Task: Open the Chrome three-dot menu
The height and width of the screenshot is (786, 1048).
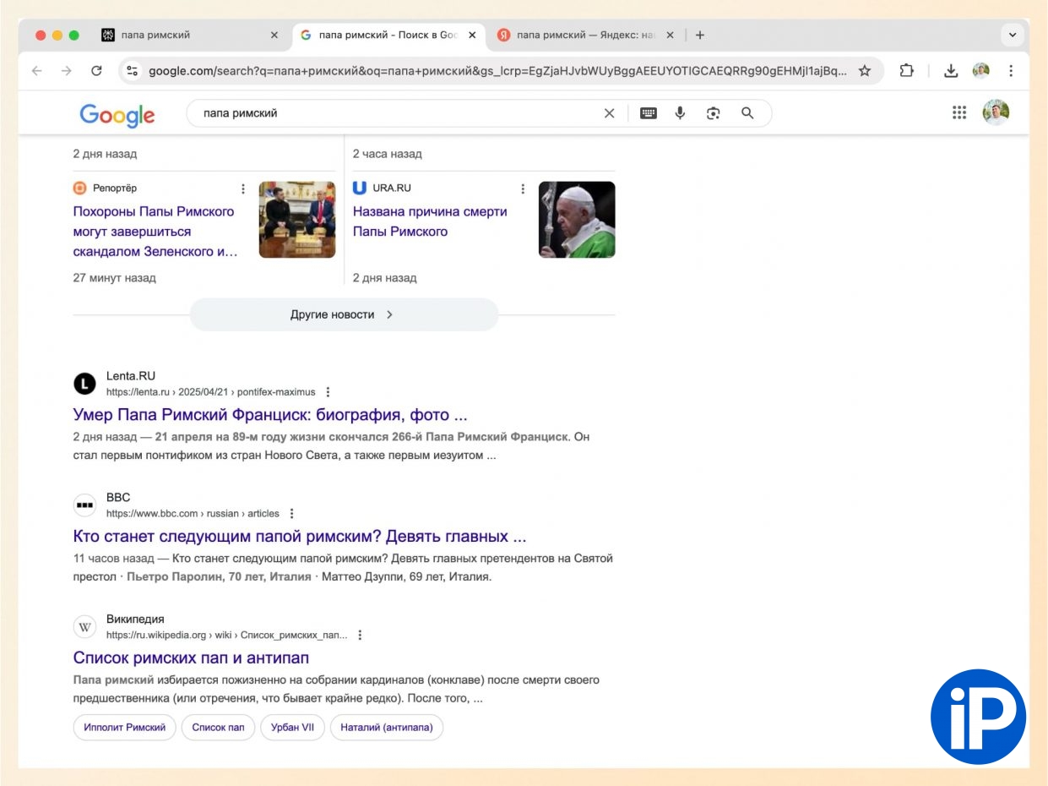Action: tap(1010, 71)
